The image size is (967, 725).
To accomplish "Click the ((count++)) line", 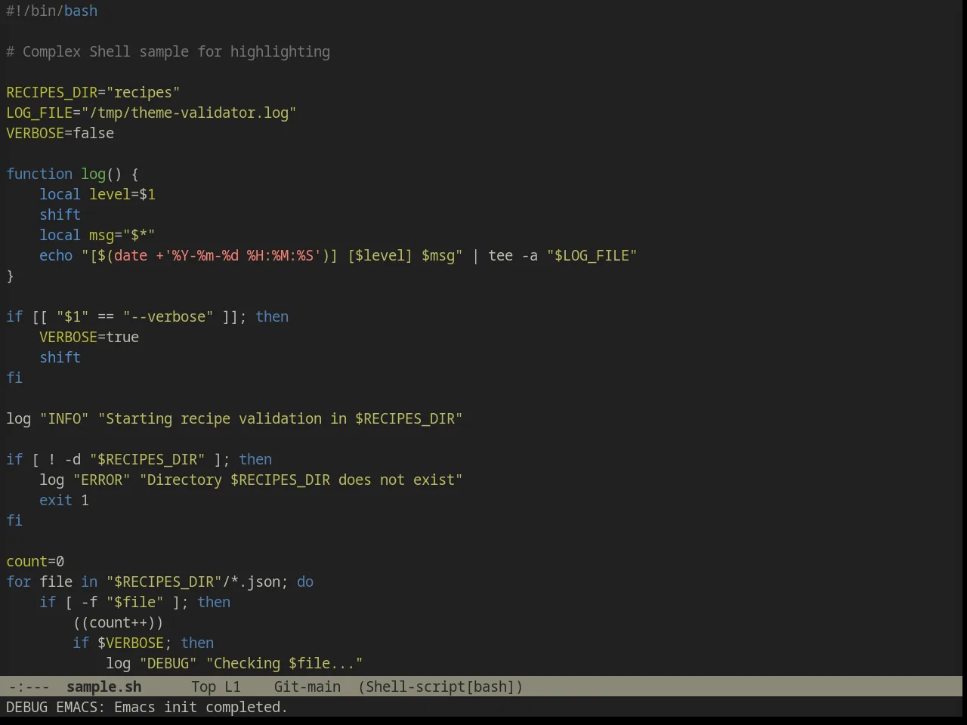I will pyautogui.click(x=118, y=622).
